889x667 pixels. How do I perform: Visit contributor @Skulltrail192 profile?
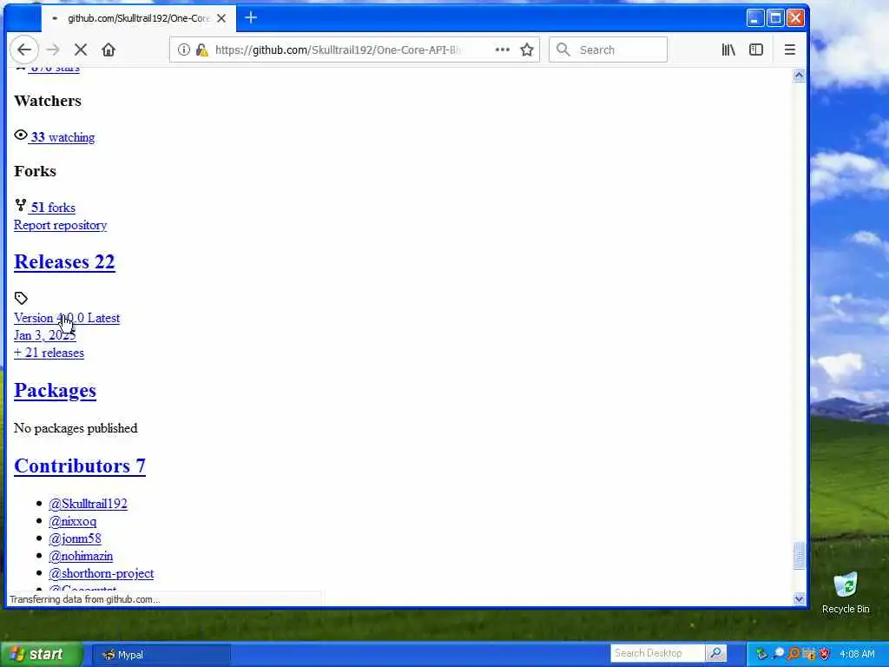pos(88,504)
